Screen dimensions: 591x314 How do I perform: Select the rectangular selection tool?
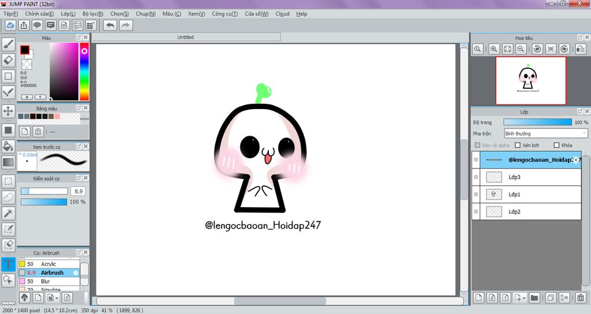8,181
